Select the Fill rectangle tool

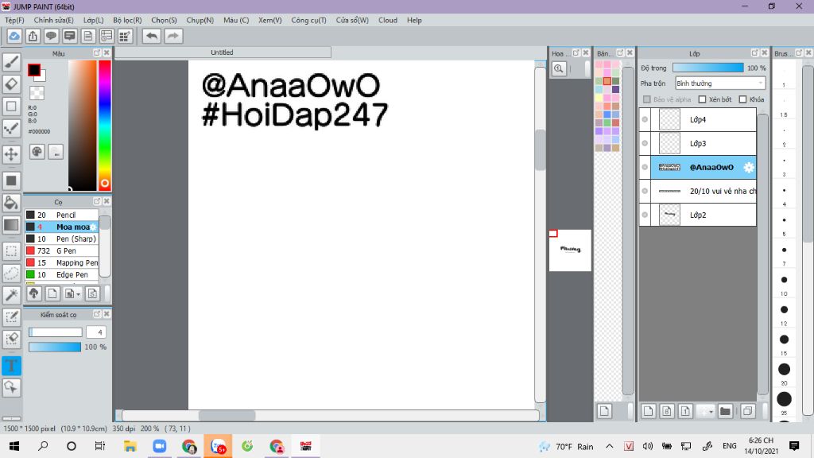[x=11, y=180]
